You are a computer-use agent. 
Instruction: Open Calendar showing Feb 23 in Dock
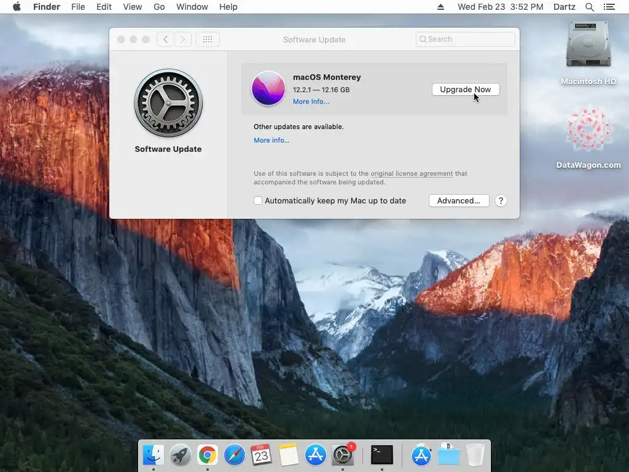[261, 455]
